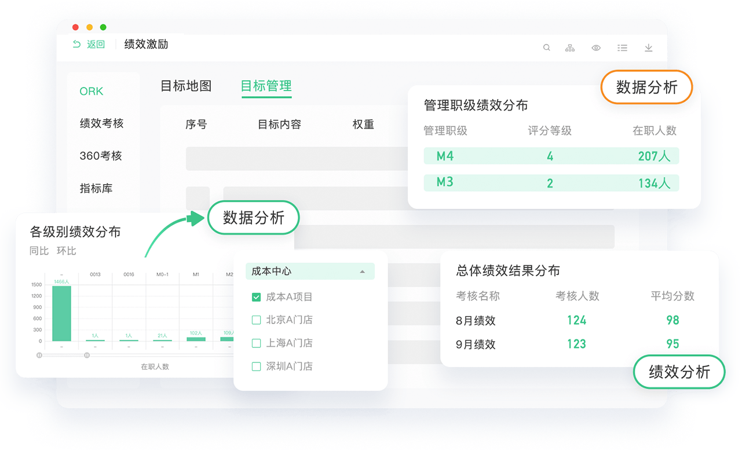Click the download icon
Viewport: 742px width, 451px height.
(649, 48)
